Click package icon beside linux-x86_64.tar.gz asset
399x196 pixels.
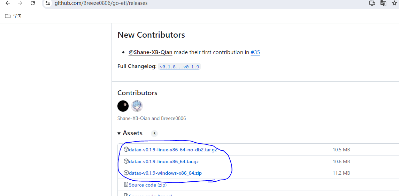pos(126,161)
